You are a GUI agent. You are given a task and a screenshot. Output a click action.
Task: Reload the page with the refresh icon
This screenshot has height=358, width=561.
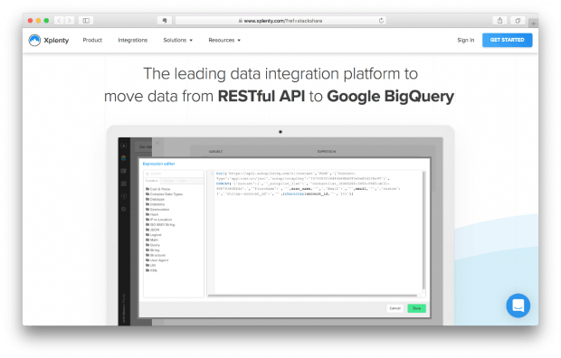pyautogui.click(x=381, y=21)
